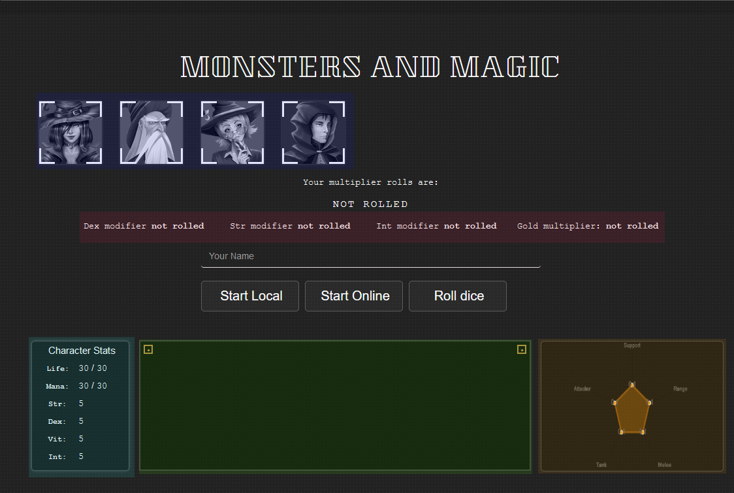This screenshot has width=734, height=493.
Task: Pick the glasses-wearing witch character portrait
Action: tap(232, 133)
